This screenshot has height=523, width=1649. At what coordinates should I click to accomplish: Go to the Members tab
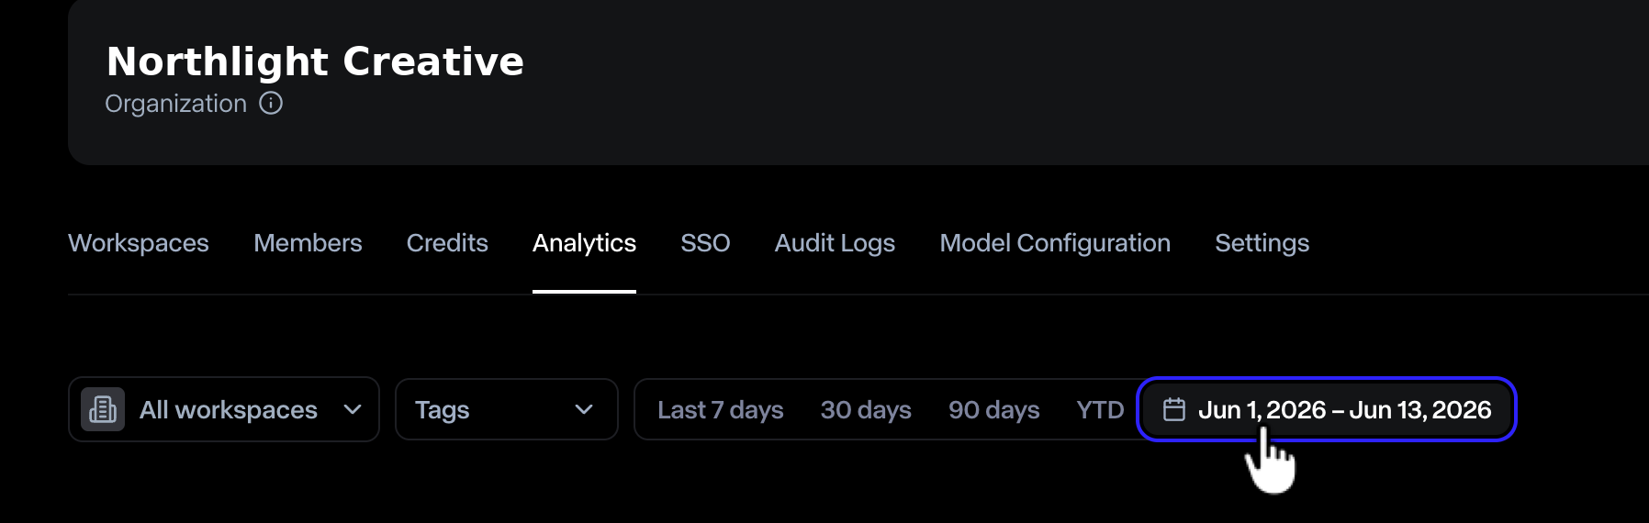(308, 243)
